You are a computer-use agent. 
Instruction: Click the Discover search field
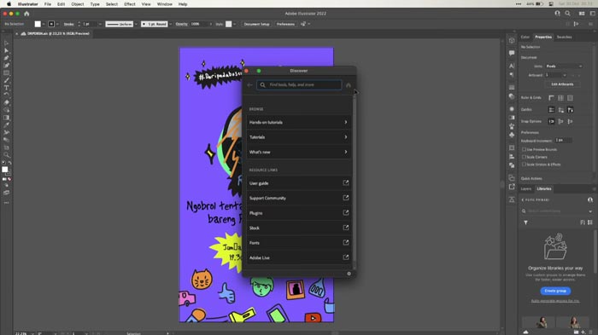tap(299, 84)
